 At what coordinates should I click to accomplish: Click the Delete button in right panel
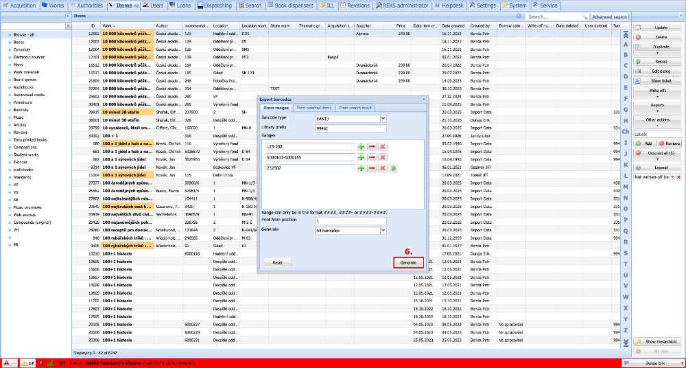(x=657, y=37)
